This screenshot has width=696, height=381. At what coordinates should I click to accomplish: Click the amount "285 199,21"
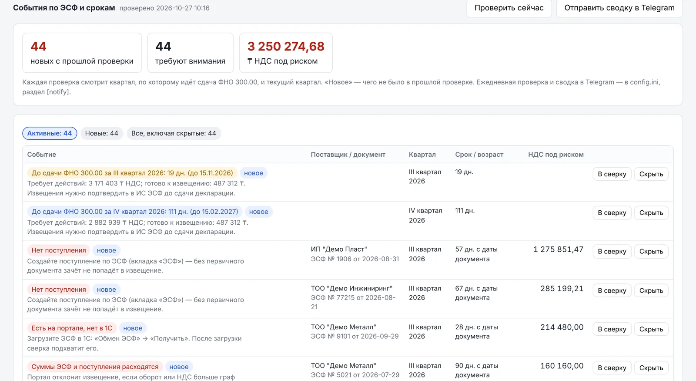(562, 289)
